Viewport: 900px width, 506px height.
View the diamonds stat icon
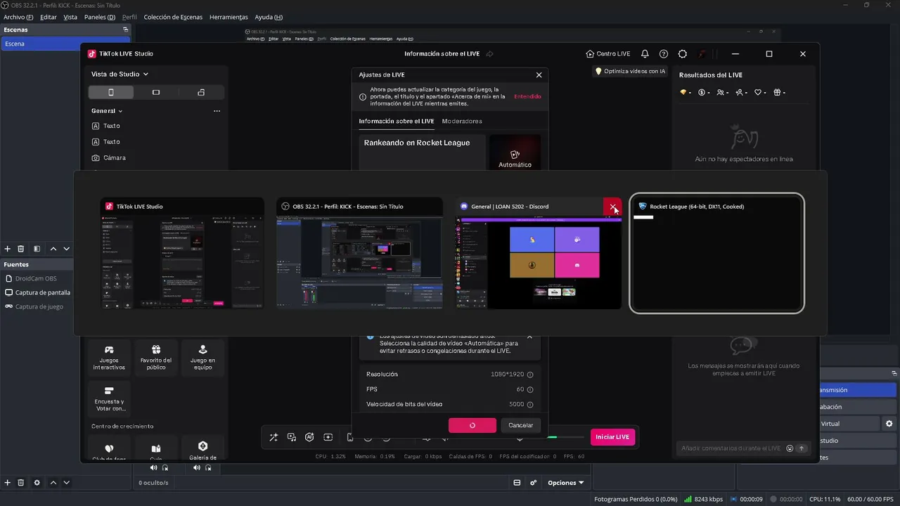pyautogui.click(x=683, y=92)
